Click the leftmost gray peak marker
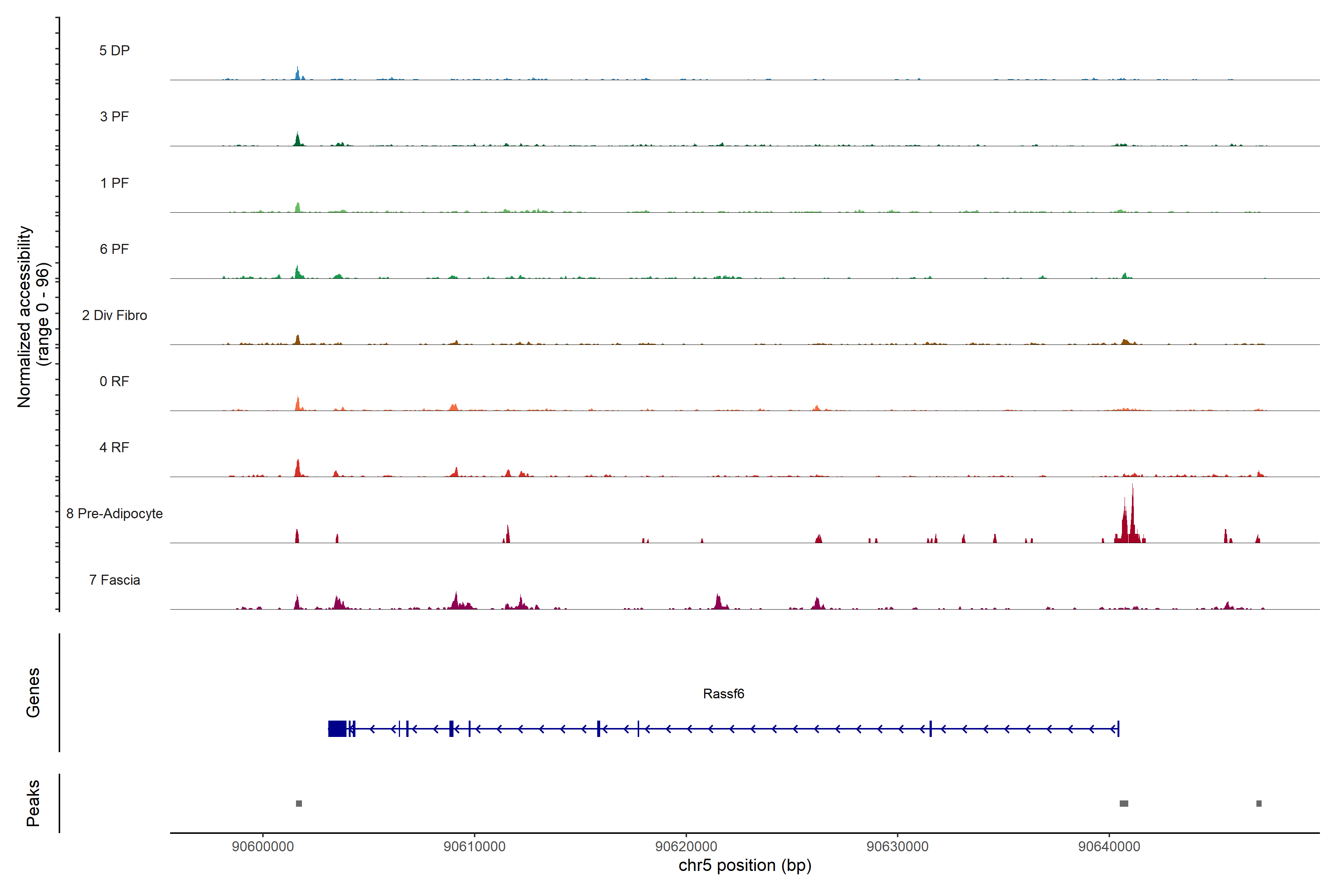This screenshot has width=1337, height=891. pos(299,803)
